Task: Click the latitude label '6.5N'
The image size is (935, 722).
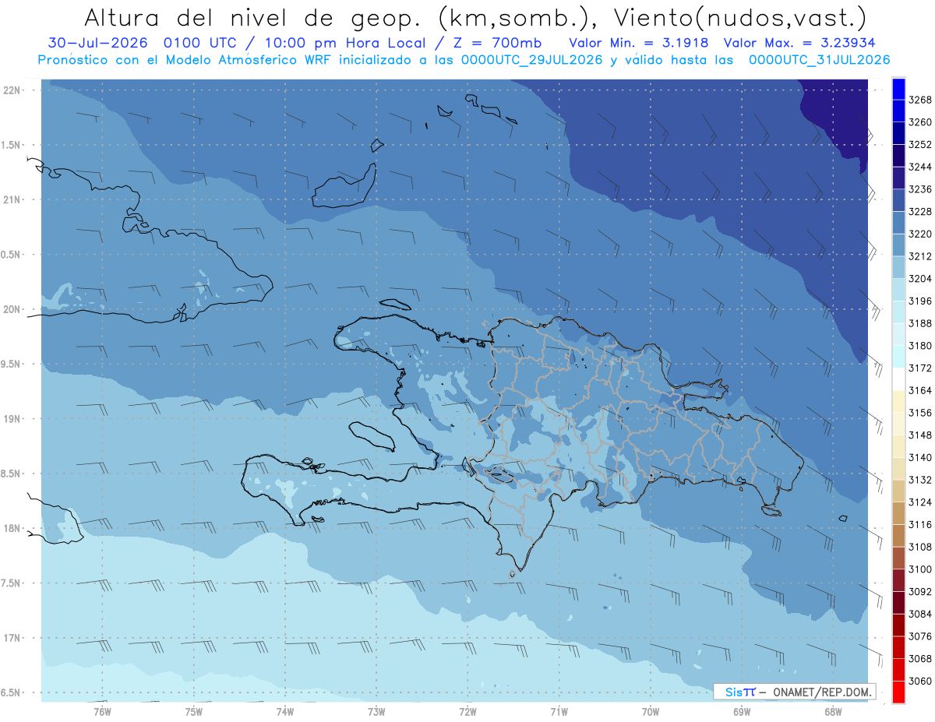Action: coord(11,692)
